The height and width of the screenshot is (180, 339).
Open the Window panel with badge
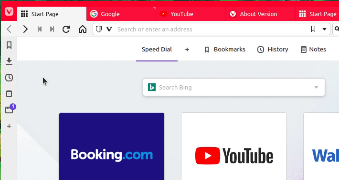[x=9, y=110]
